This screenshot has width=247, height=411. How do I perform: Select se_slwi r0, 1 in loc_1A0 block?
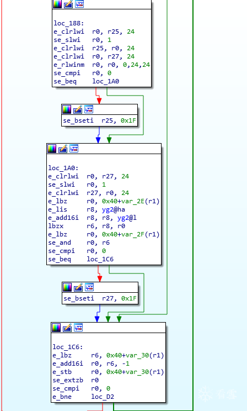(77, 185)
